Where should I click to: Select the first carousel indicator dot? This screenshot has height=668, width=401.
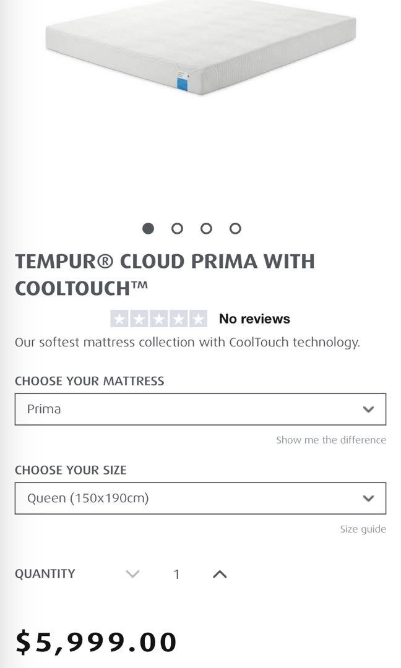coord(148,229)
